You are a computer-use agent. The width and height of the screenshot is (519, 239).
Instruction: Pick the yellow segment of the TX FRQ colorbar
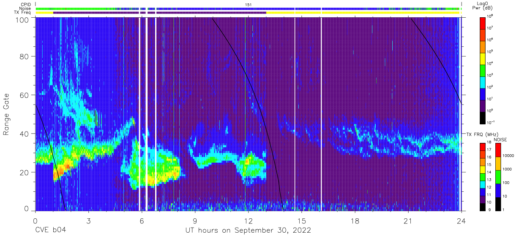click(x=483, y=169)
